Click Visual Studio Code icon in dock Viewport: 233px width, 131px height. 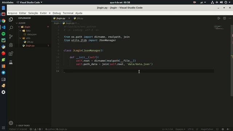[3, 27]
